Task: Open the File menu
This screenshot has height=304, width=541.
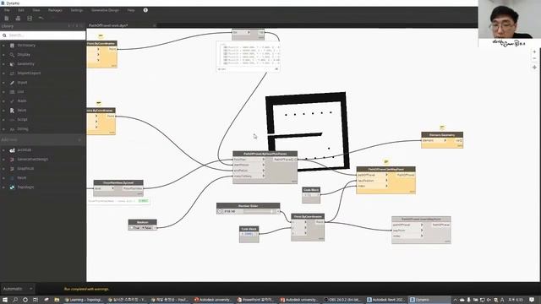Action: (x=7, y=10)
